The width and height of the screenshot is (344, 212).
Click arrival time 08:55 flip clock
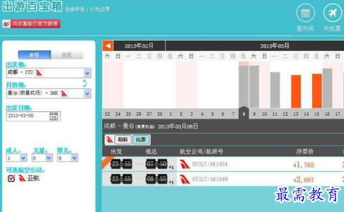156,179
